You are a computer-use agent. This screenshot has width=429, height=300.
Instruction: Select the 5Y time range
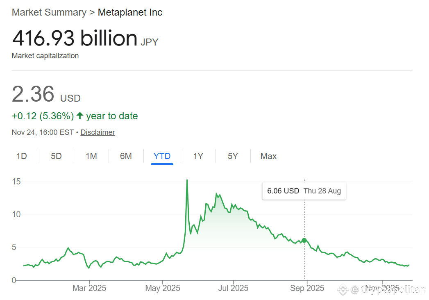[x=233, y=156]
